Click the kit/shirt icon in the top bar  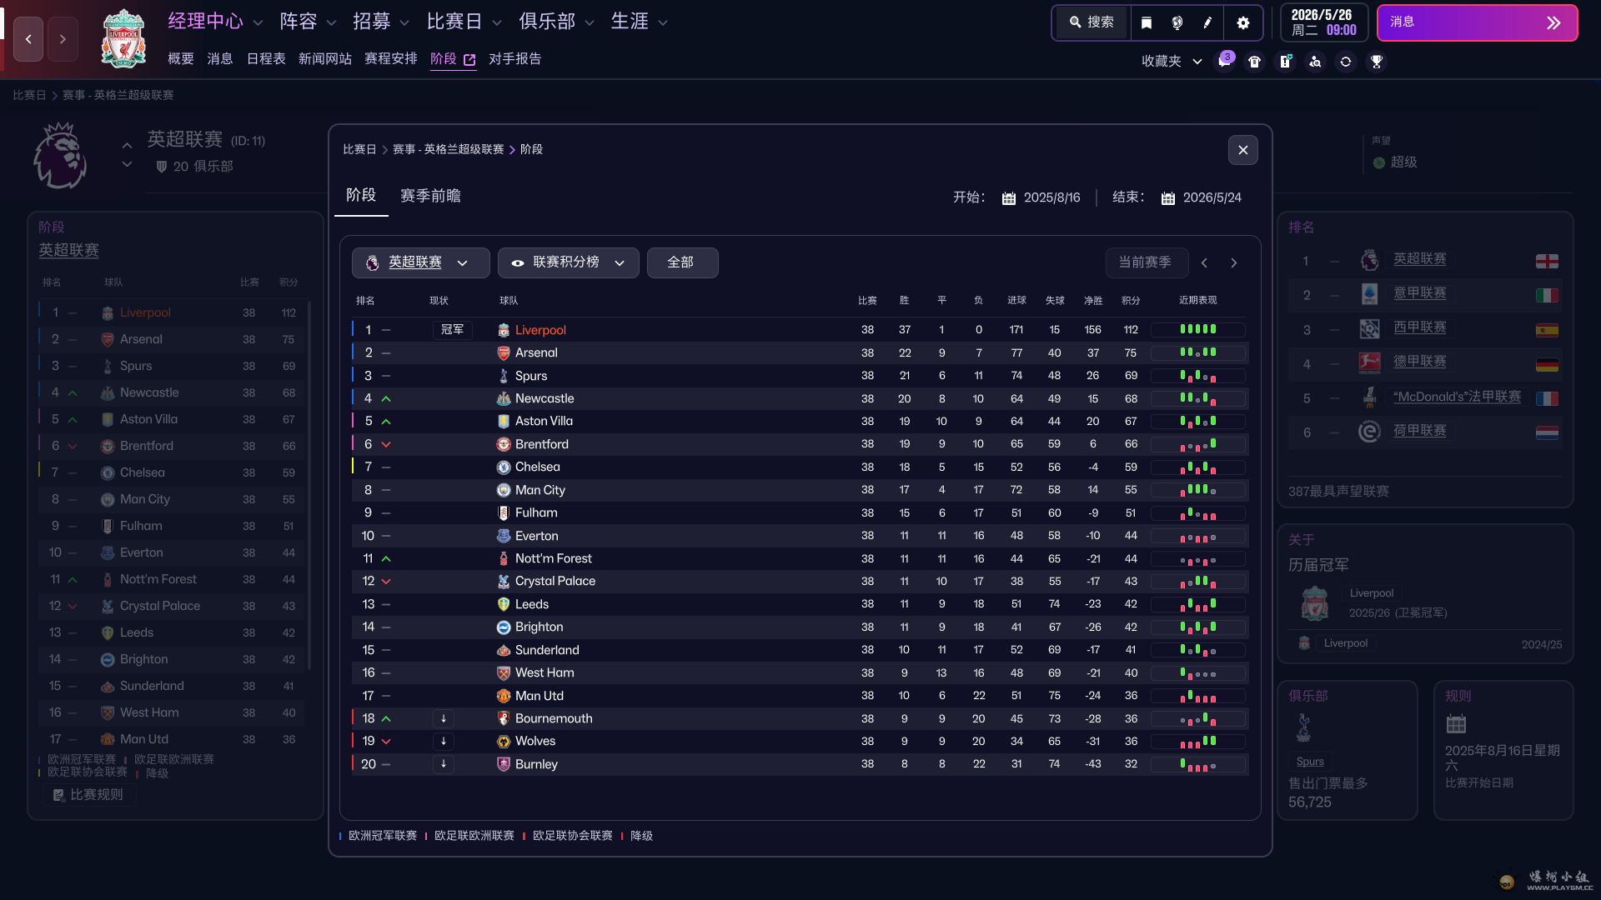[1254, 61]
